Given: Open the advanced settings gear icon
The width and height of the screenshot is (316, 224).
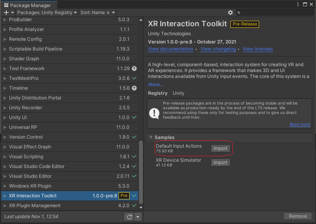Looking at the screenshot, I should pyautogui.click(x=230, y=13).
